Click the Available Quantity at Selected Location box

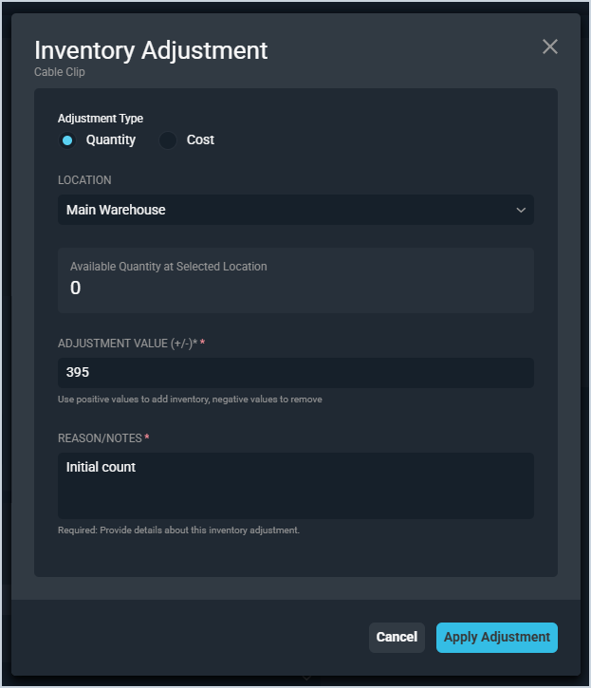click(x=295, y=280)
